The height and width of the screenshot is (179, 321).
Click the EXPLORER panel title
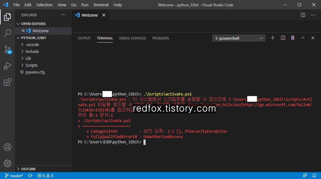pyautogui.click(x=29, y=15)
